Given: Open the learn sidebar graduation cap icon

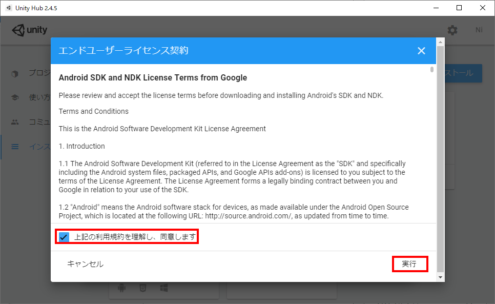Looking at the screenshot, I should click(15, 97).
